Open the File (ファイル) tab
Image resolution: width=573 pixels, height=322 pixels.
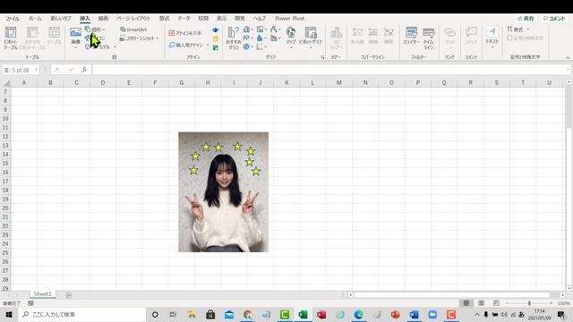click(12, 18)
